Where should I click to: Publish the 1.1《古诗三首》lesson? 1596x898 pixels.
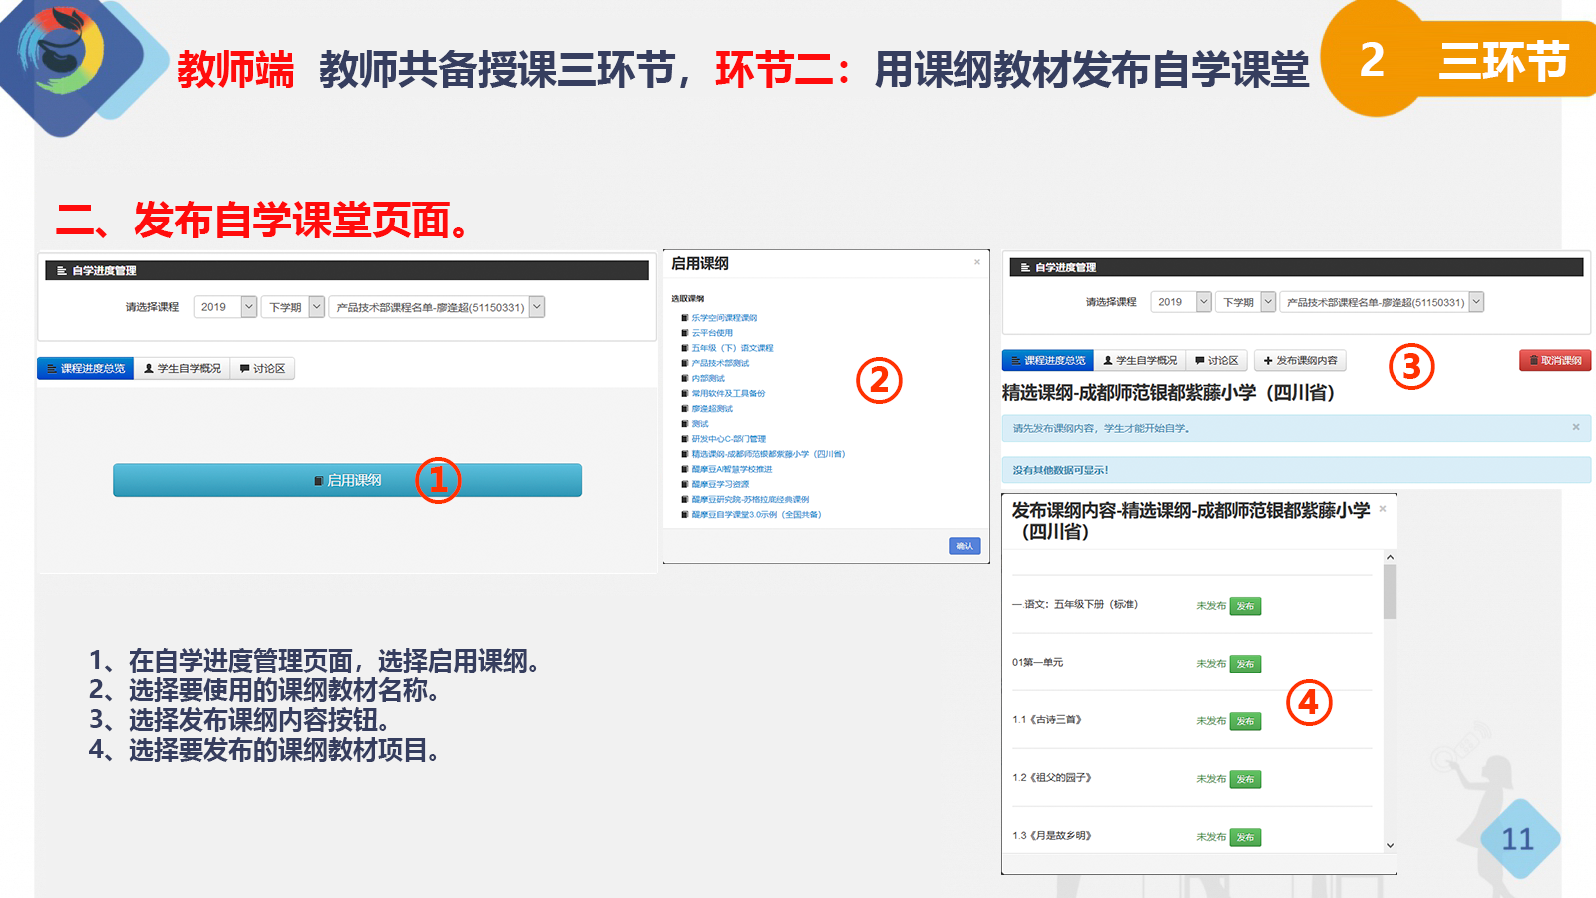coord(1245,721)
